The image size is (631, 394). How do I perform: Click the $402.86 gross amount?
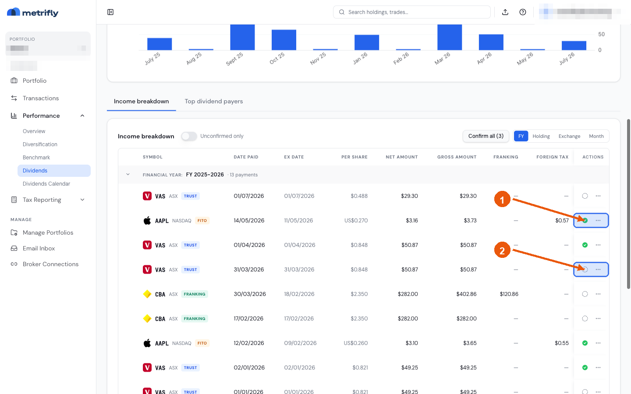click(x=466, y=294)
